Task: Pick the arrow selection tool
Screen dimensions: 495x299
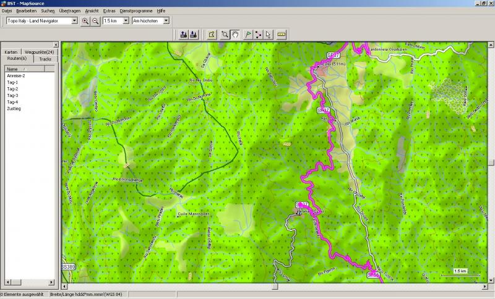Action: pos(268,34)
